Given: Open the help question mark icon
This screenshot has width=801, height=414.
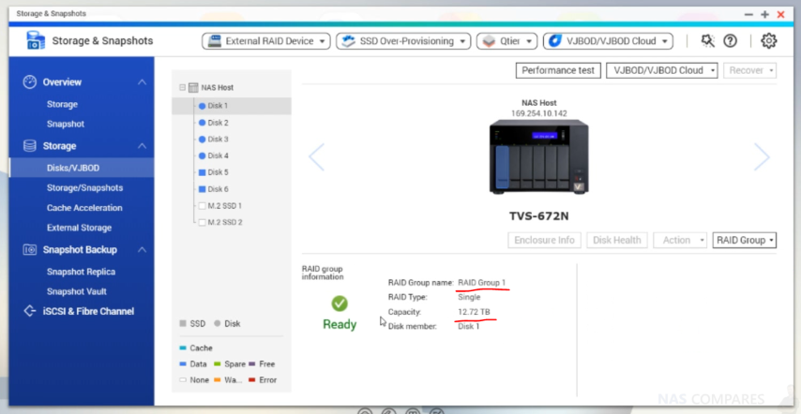Looking at the screenshot, I should point(731,41).
